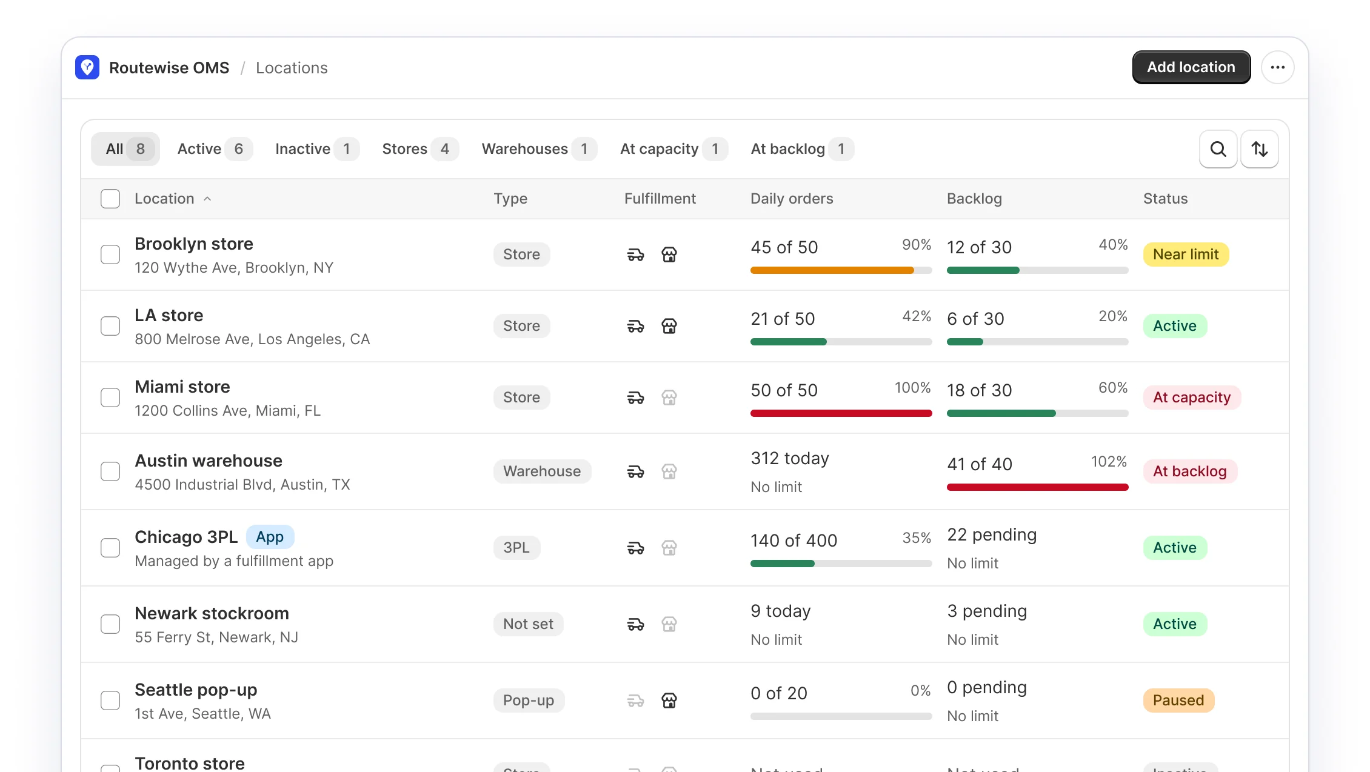Sort by Location column header chevron
Screen dimensions: 1370x772
pyautogui.click(x=207, y=199)
